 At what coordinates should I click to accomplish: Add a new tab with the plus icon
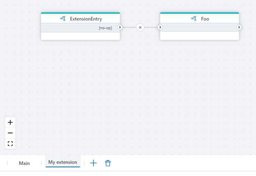[94, 163]
